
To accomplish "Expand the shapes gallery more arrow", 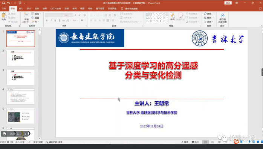I will click(x=167, y=21).
